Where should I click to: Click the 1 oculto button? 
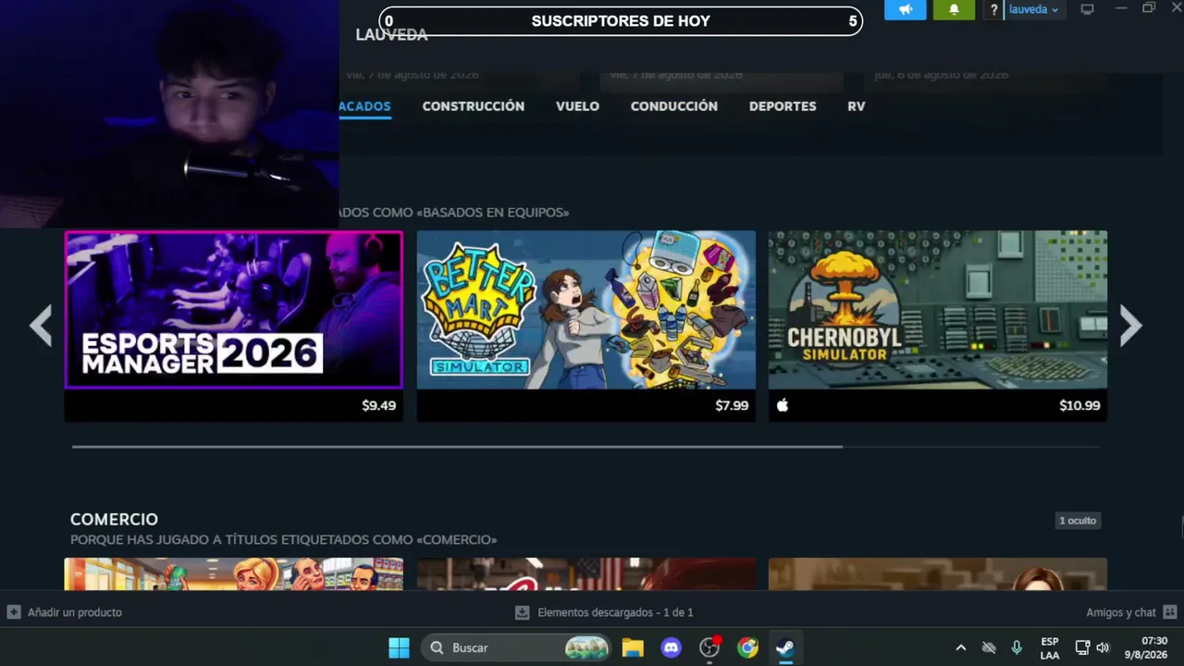(x=1078, y=521)
